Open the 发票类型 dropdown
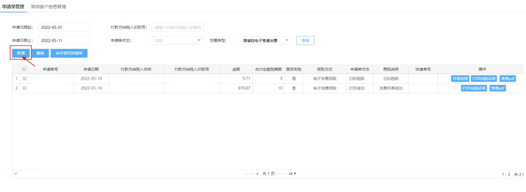This screenshot has height=192, width=526. tap(266, 40)
